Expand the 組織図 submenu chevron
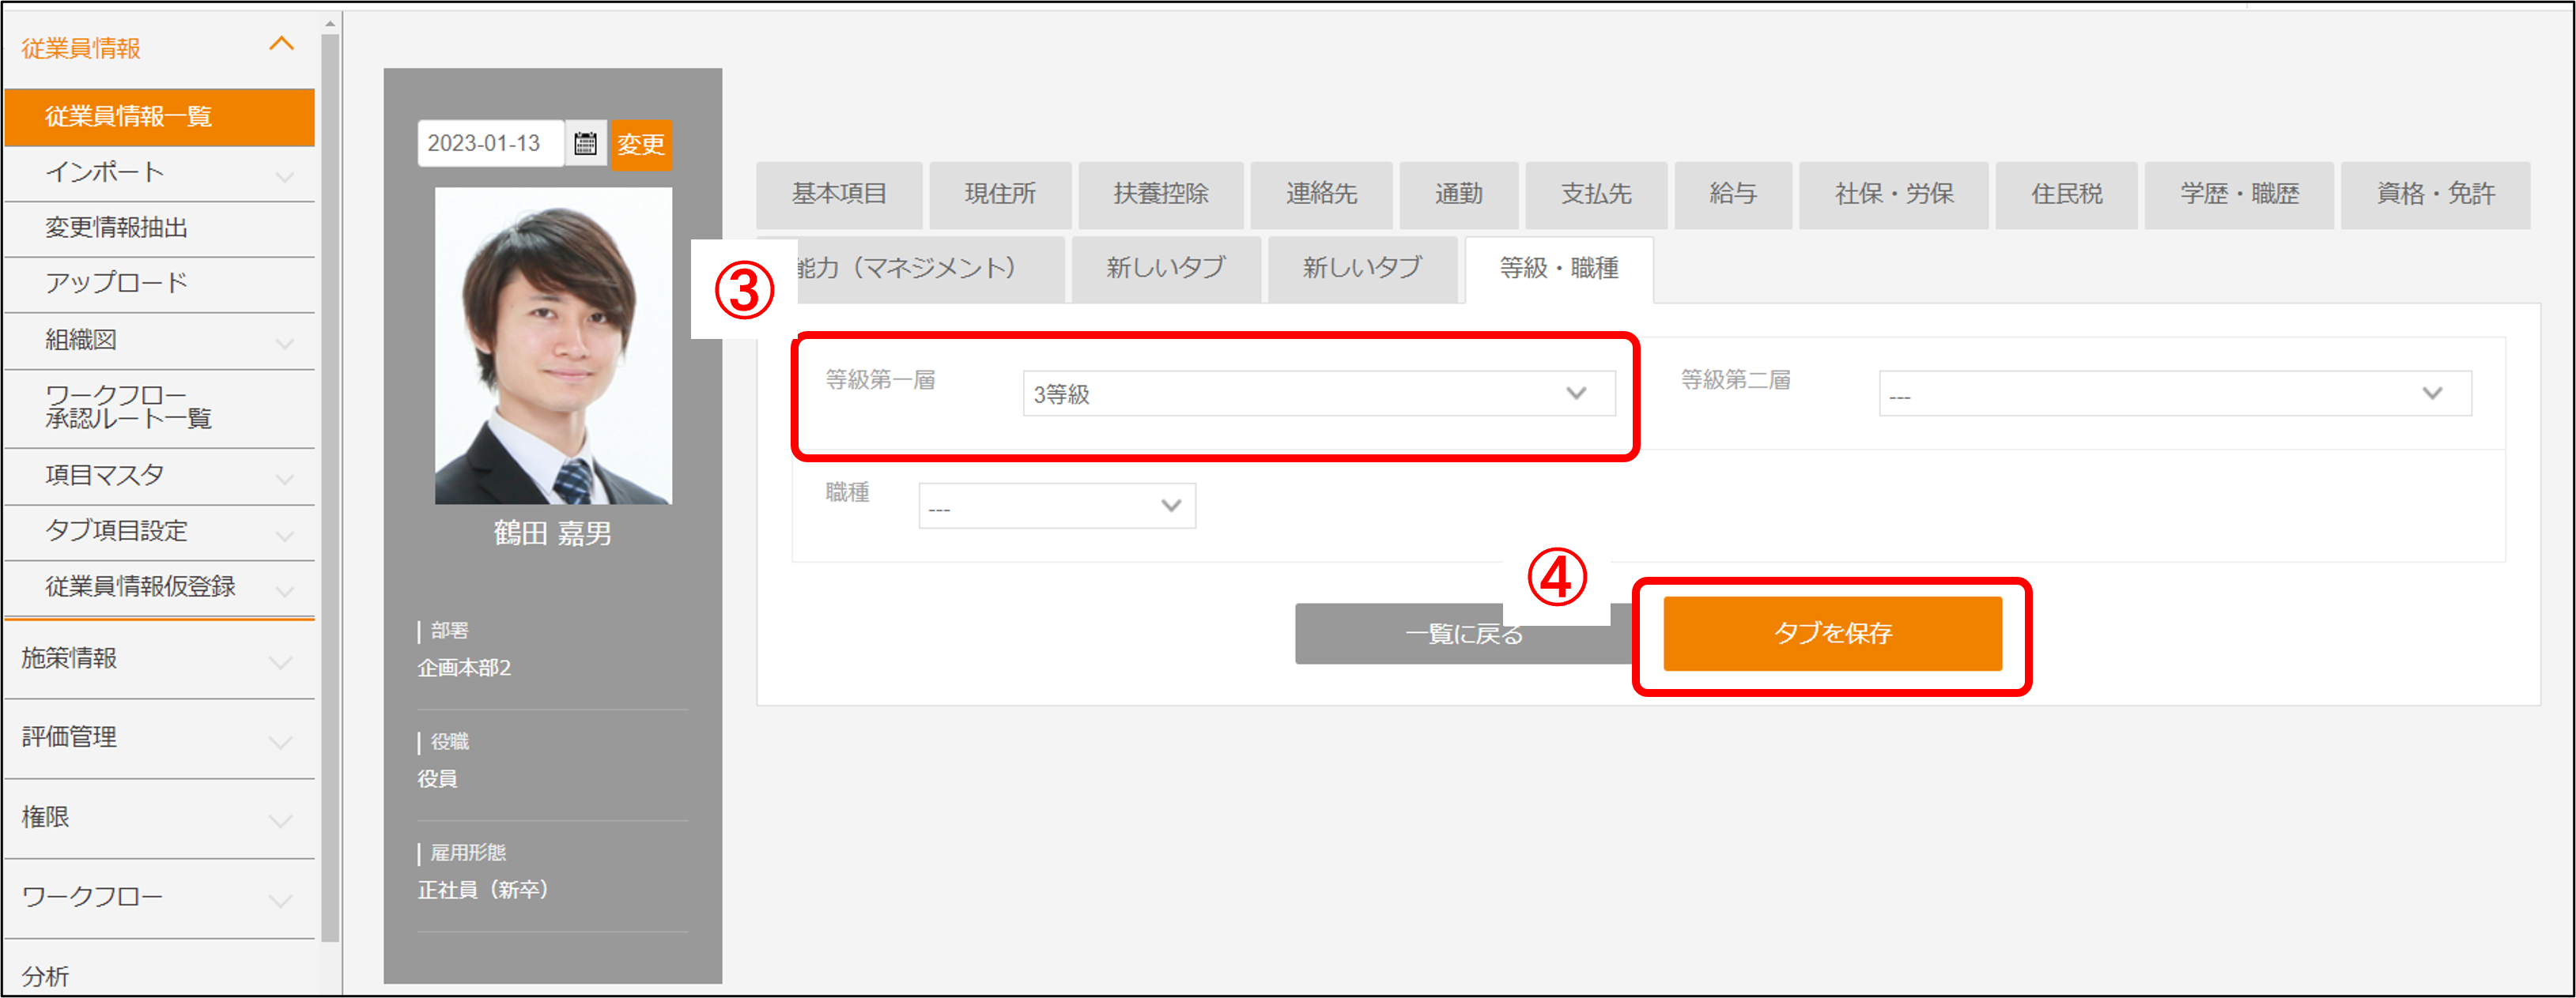The image size is (2576, 998). click(x=284, y=344)
